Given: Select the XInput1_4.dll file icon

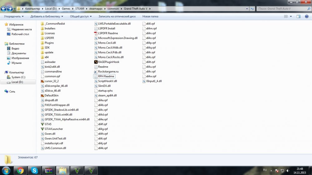Looking at the screenshot, I should (144, 81).
